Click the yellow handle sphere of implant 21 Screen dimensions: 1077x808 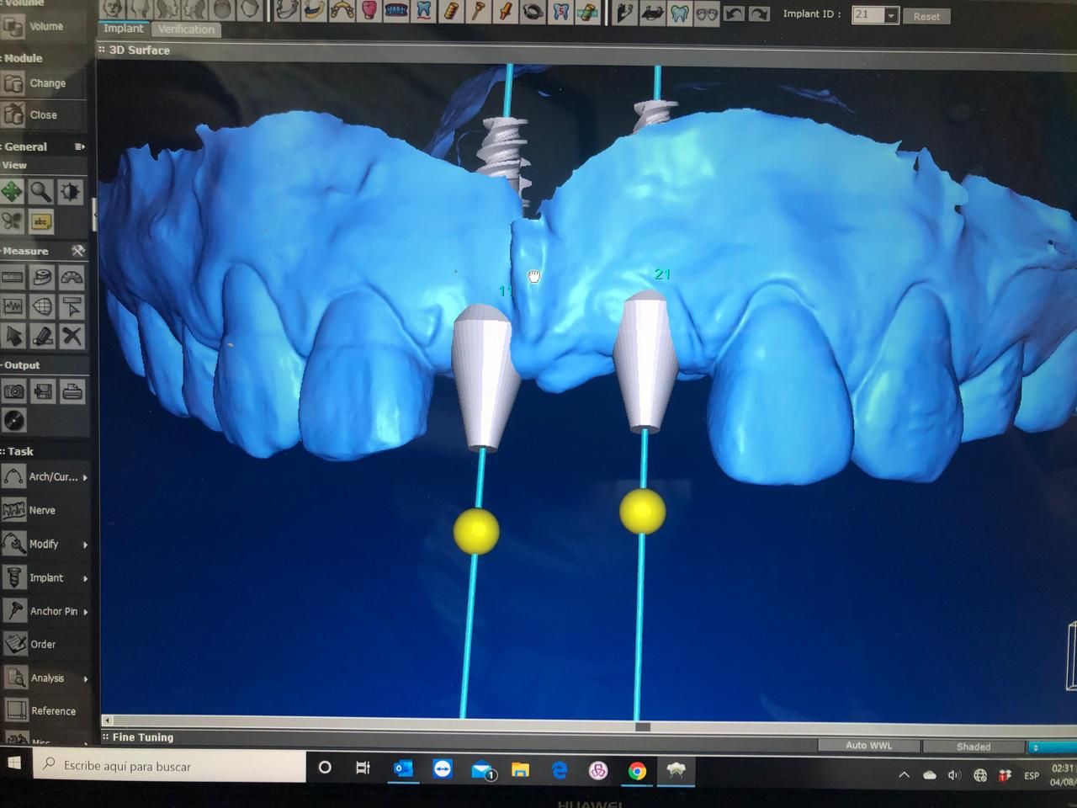click(643, 511)
